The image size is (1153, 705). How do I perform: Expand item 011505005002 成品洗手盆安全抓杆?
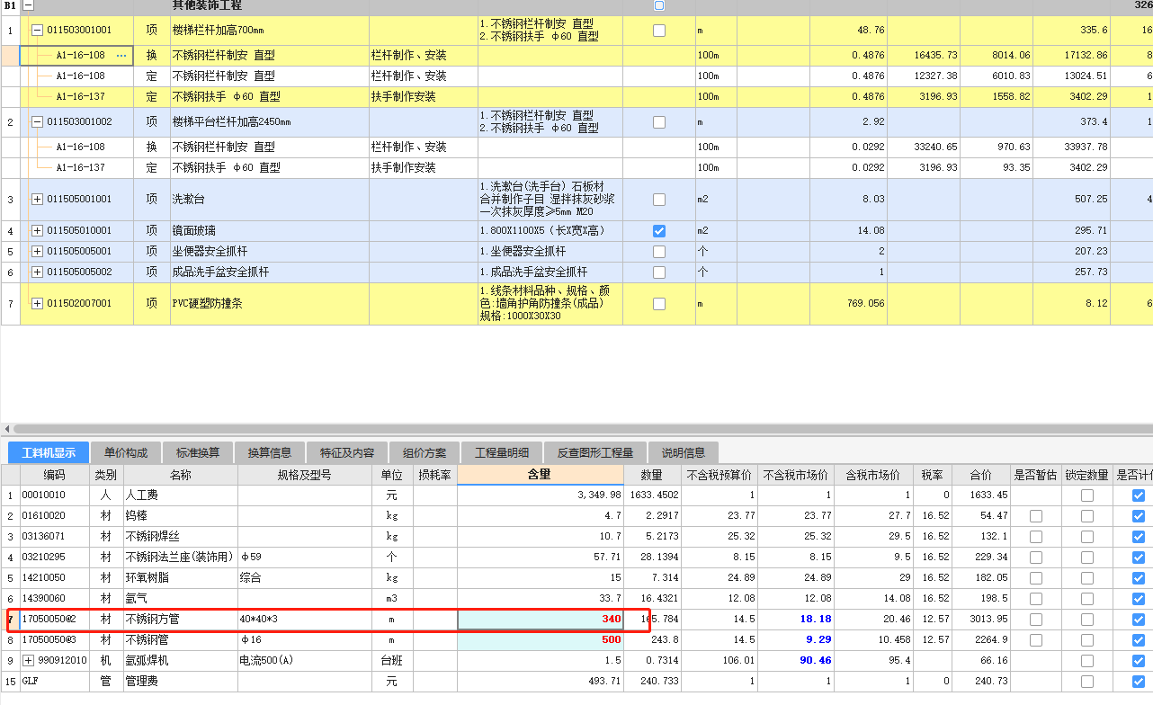pos(37,272)
